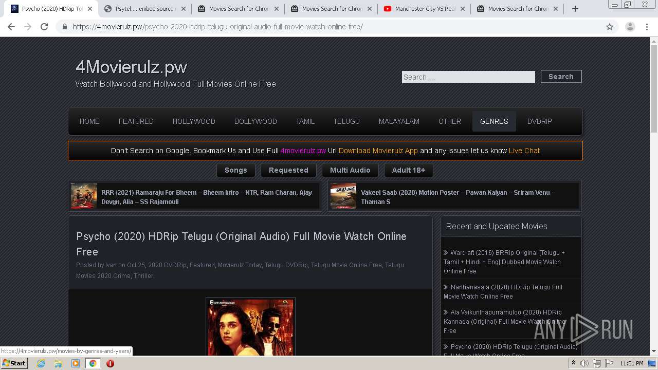
Task: Expand the OTHER menu item
Action: coord(450,121)
